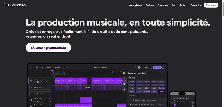224x107 pixels.
Task: Open the collaborators icon in studio sidebar
Action: point(124,79)
